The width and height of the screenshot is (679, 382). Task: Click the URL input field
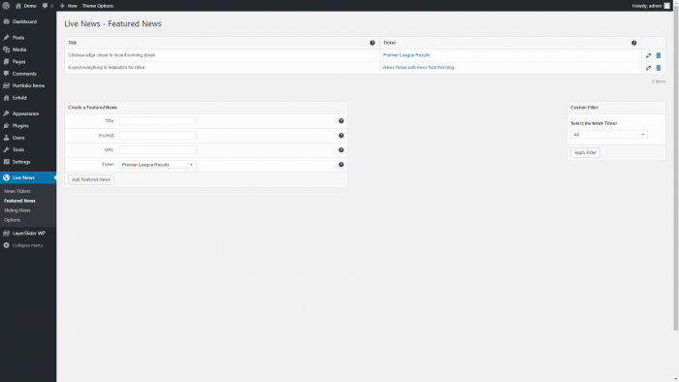pyautogui.click(x=157, y=149)
